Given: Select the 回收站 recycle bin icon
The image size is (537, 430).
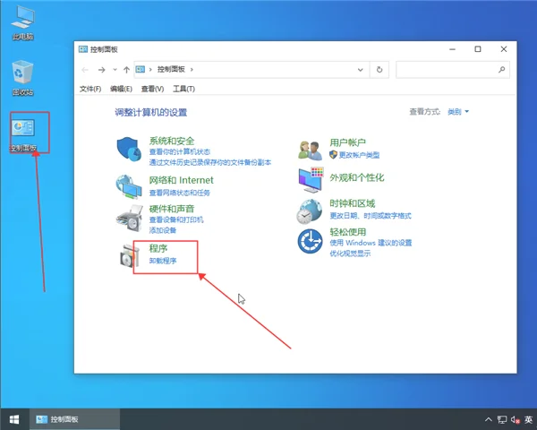Looking at the screenshot, I should tap(23, 78).
